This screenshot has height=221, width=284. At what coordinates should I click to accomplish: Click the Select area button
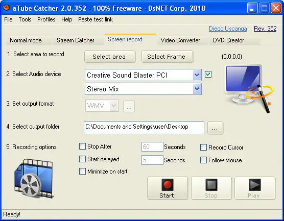[x=110, y=57]
